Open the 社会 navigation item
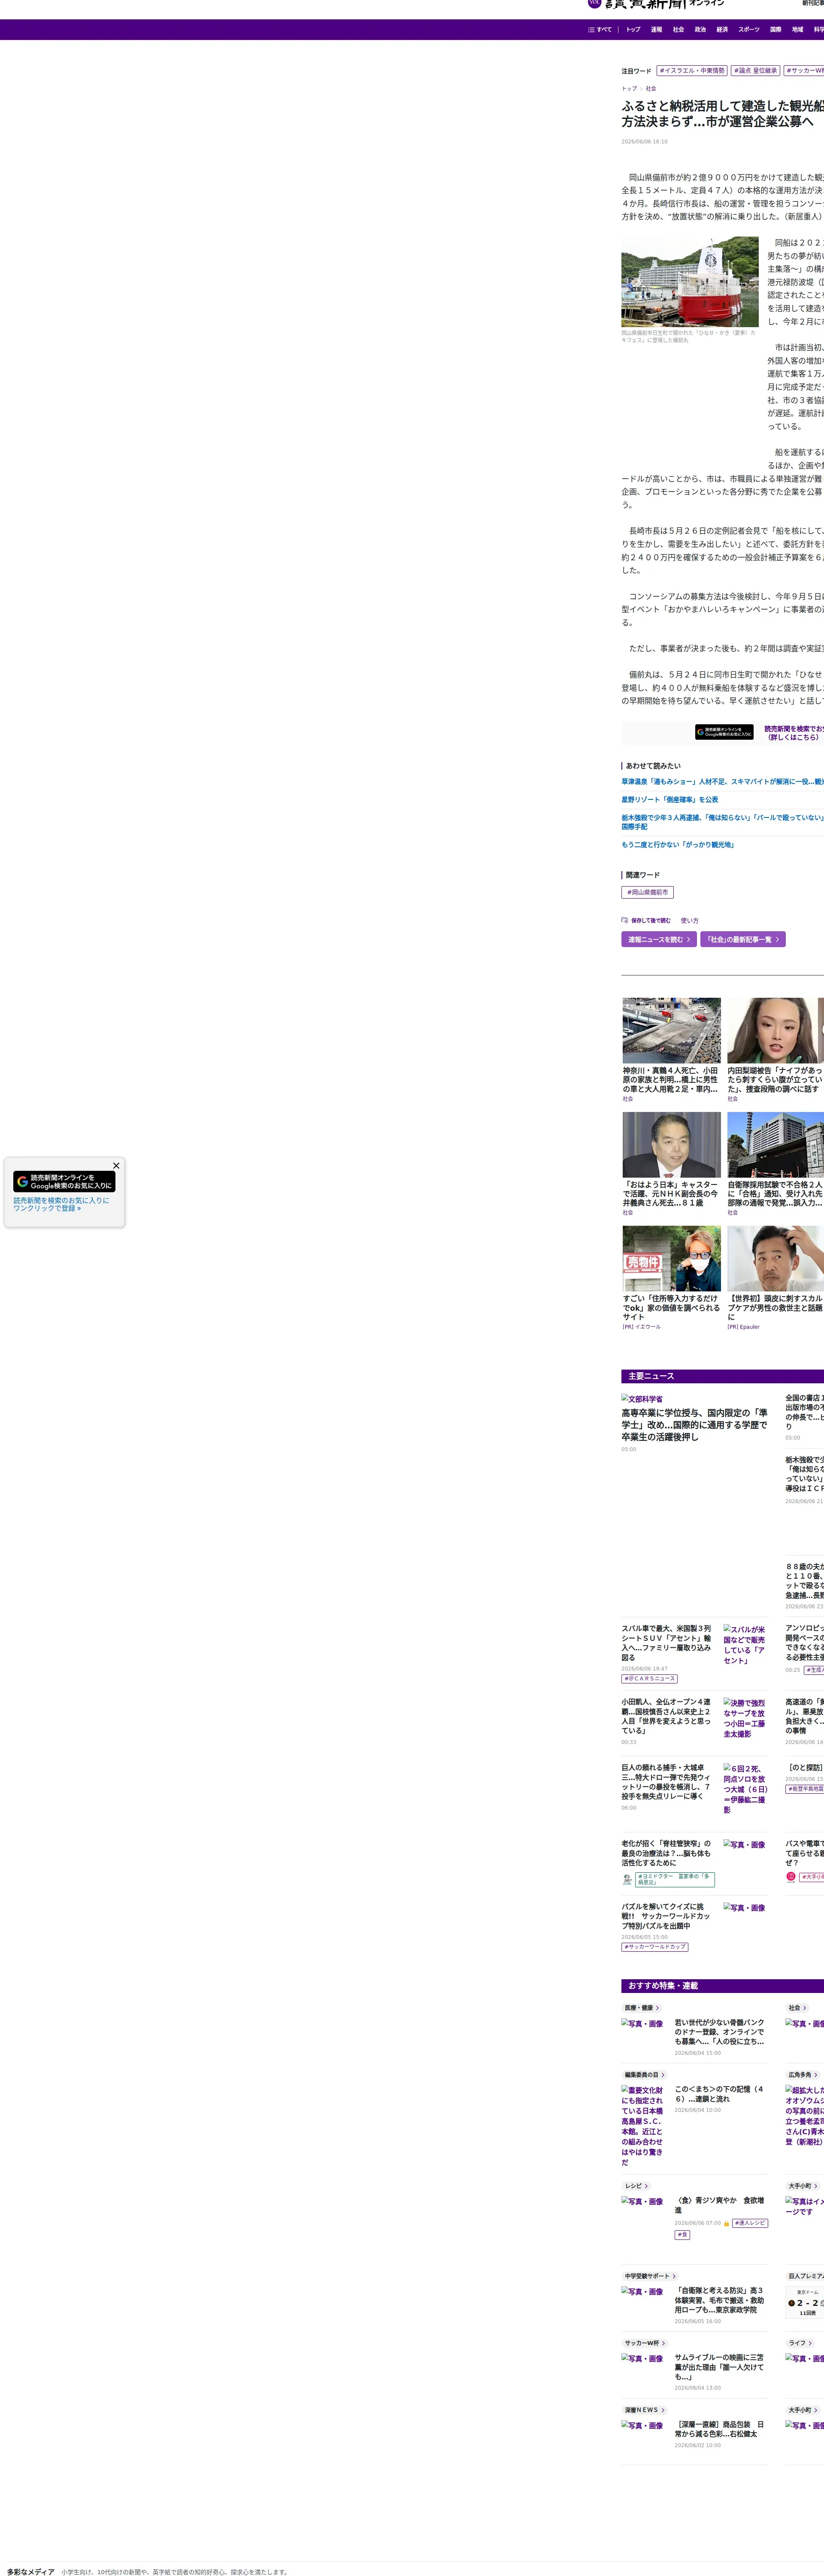Screen dimensions: 824x2576 click(x=678, y=30)
